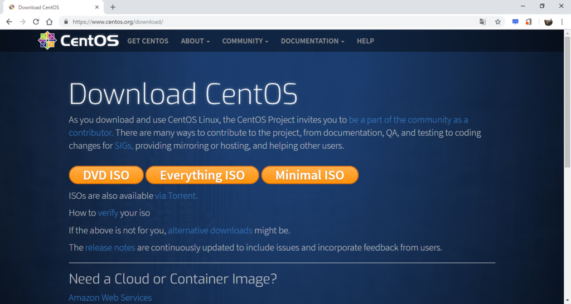Reload the page with the refresh icon
Image resolution: width=571 pixels, height=304 pixels.
(36, 22)
